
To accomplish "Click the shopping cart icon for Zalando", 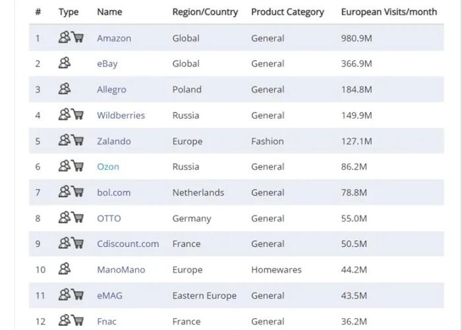I will [x=78, y=140].
